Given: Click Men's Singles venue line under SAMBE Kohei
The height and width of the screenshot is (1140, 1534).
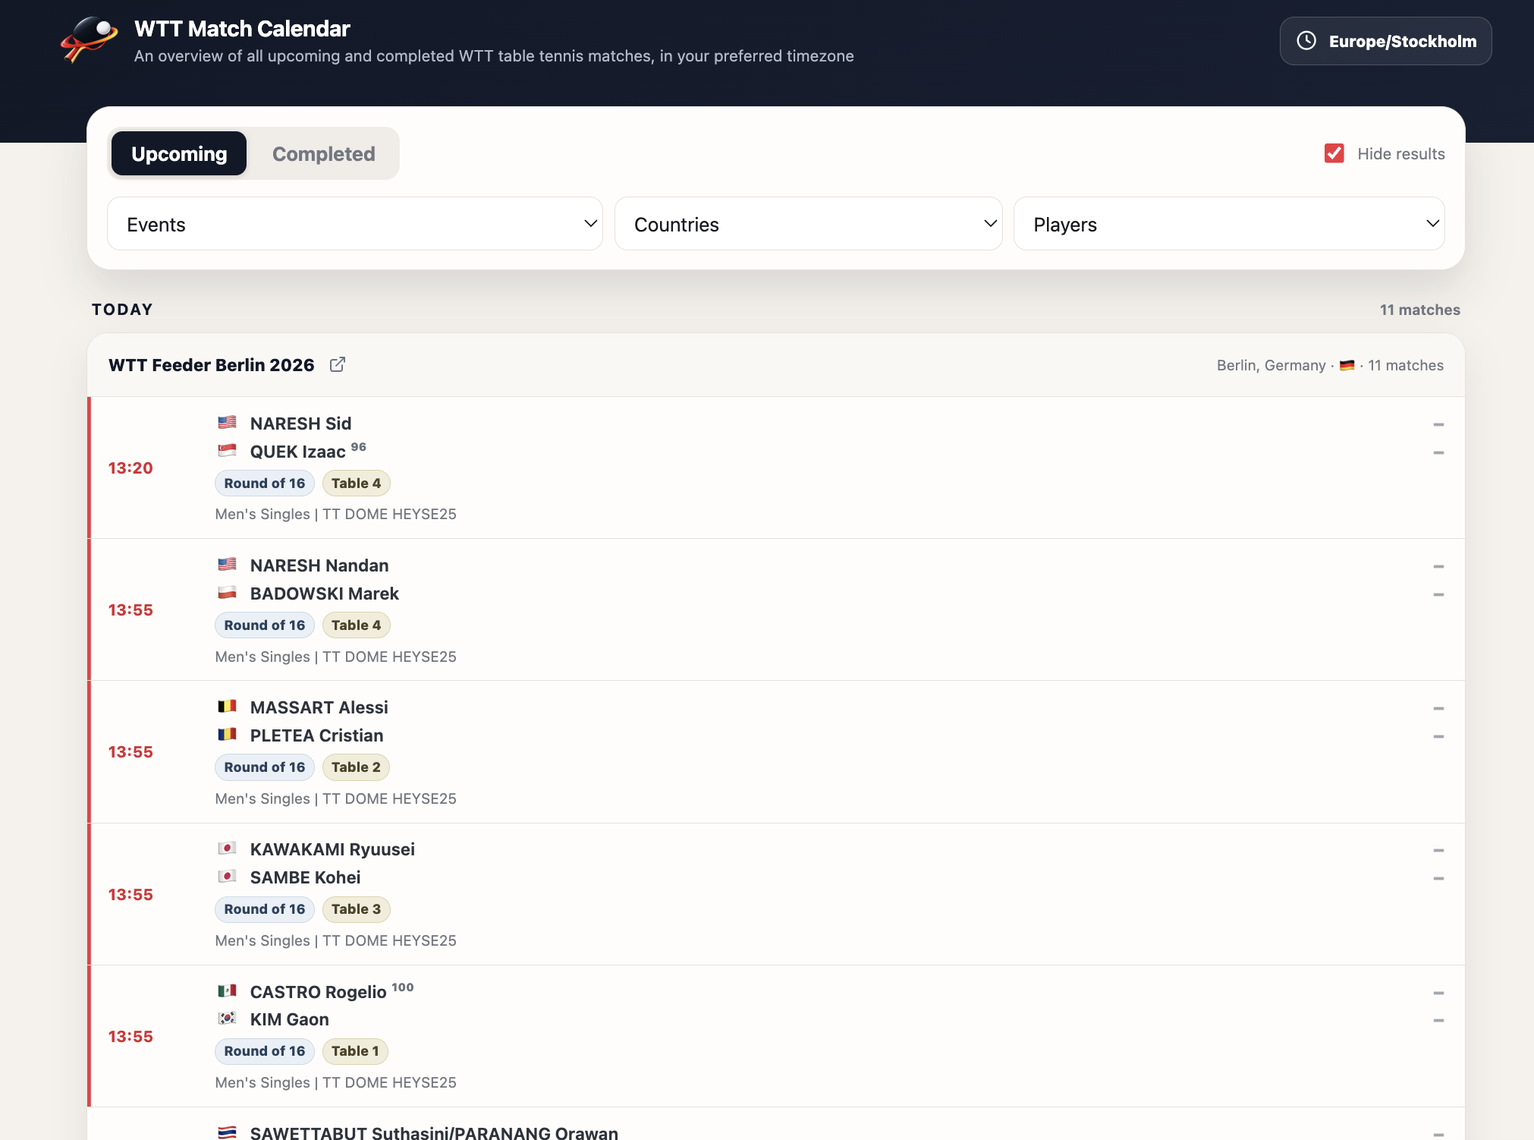Looking at the screenshot, I should pyautogui.click(x=336, y=941).
